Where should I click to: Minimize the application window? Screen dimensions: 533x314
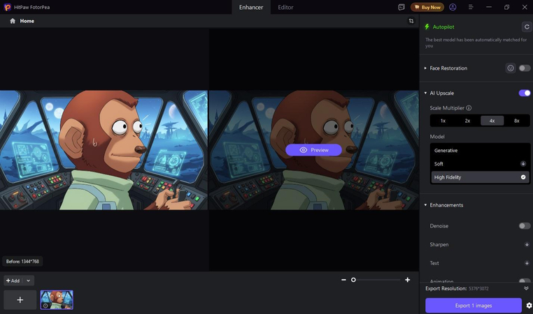[489, 7]
